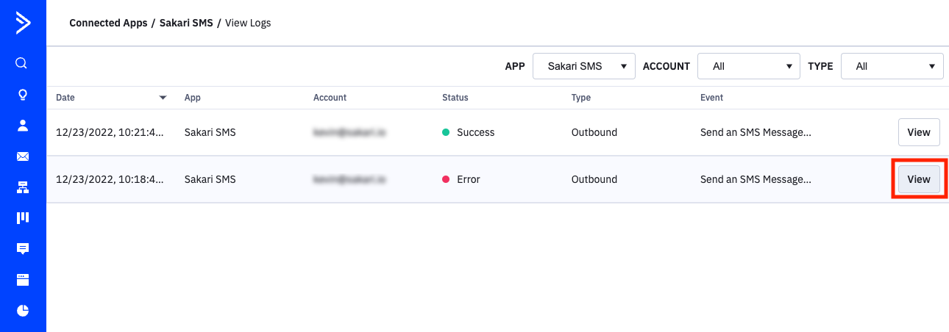Click Outbound type in Success row
Image resolution: width=949 pixels, height=332 pixels.
594,132
